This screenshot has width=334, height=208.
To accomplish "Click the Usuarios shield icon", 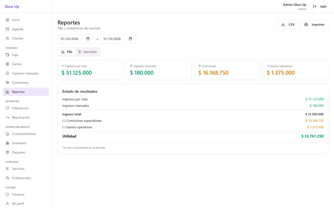I will [8, 194].
